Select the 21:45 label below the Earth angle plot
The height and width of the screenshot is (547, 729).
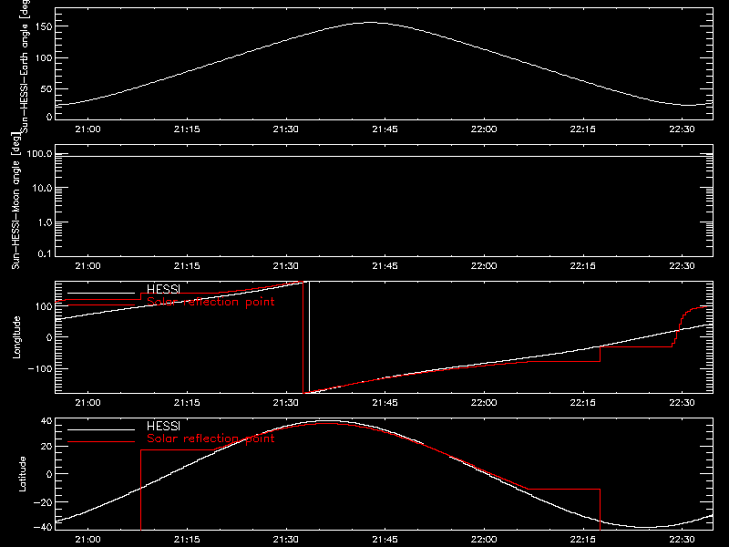click(385, 129)
